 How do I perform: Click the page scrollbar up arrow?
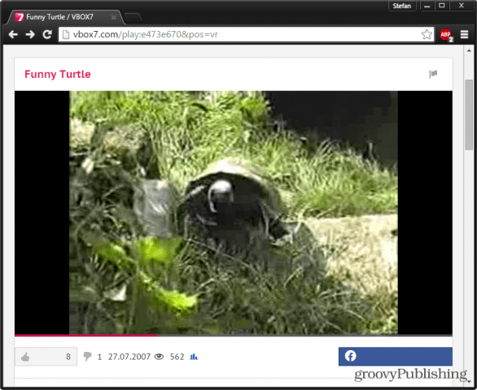click(469, 50)
